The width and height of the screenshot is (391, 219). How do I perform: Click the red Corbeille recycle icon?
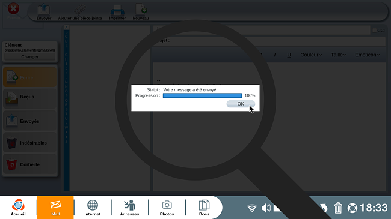coord(11,164)
